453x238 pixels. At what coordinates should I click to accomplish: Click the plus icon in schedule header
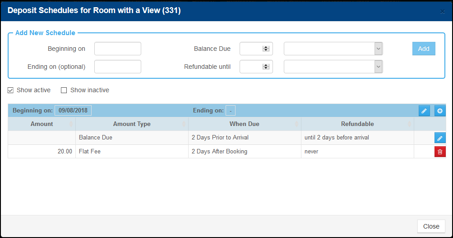tap(440, 111)
